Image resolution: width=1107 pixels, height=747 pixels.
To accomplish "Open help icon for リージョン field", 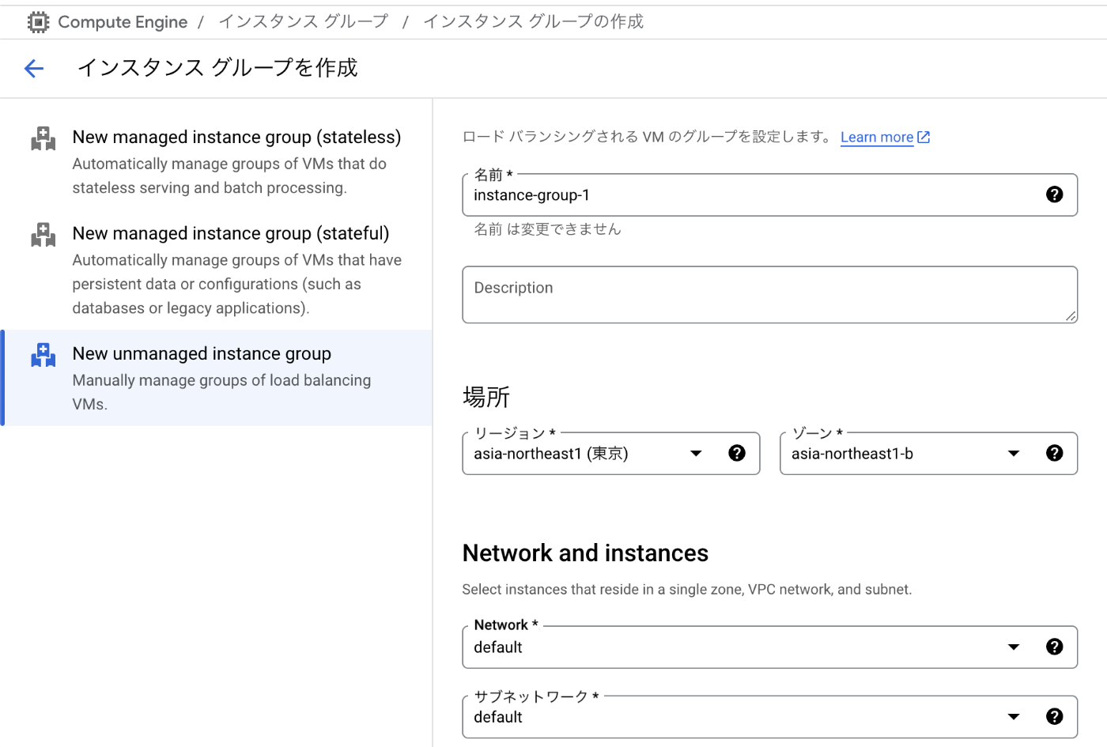I will [737, 453].
